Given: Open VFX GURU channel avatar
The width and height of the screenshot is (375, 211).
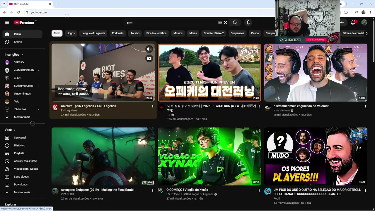Looking at the screenshot, I should (55, 191).
